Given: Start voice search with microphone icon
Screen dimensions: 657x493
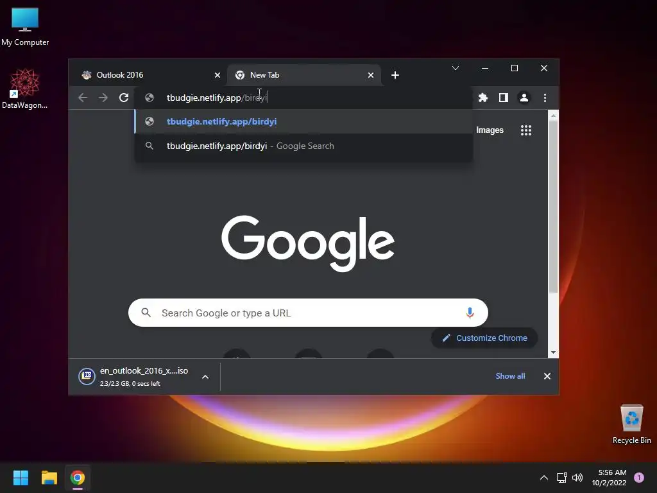Looking at the screenshot, I should tap(470, 313).
